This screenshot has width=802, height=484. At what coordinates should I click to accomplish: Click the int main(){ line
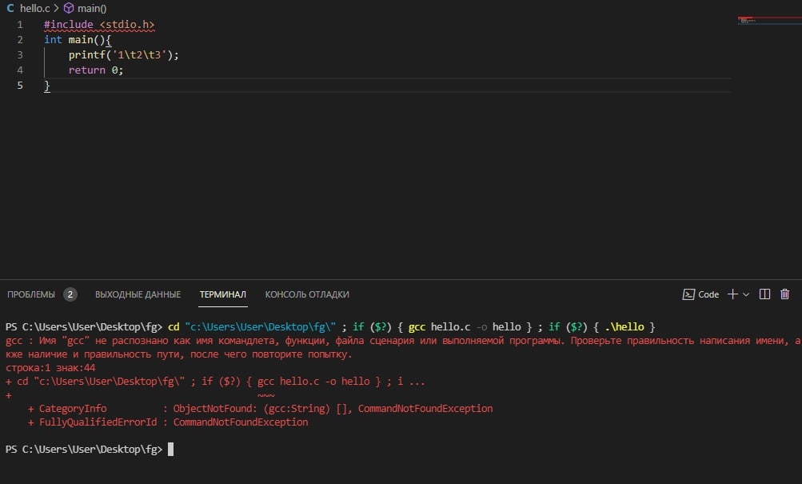(78, 40)
